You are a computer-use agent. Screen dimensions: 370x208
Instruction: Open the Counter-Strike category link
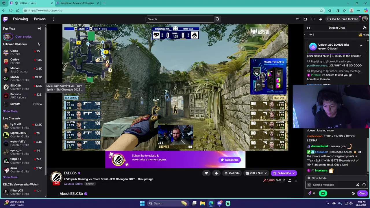(x=73, y=184)
